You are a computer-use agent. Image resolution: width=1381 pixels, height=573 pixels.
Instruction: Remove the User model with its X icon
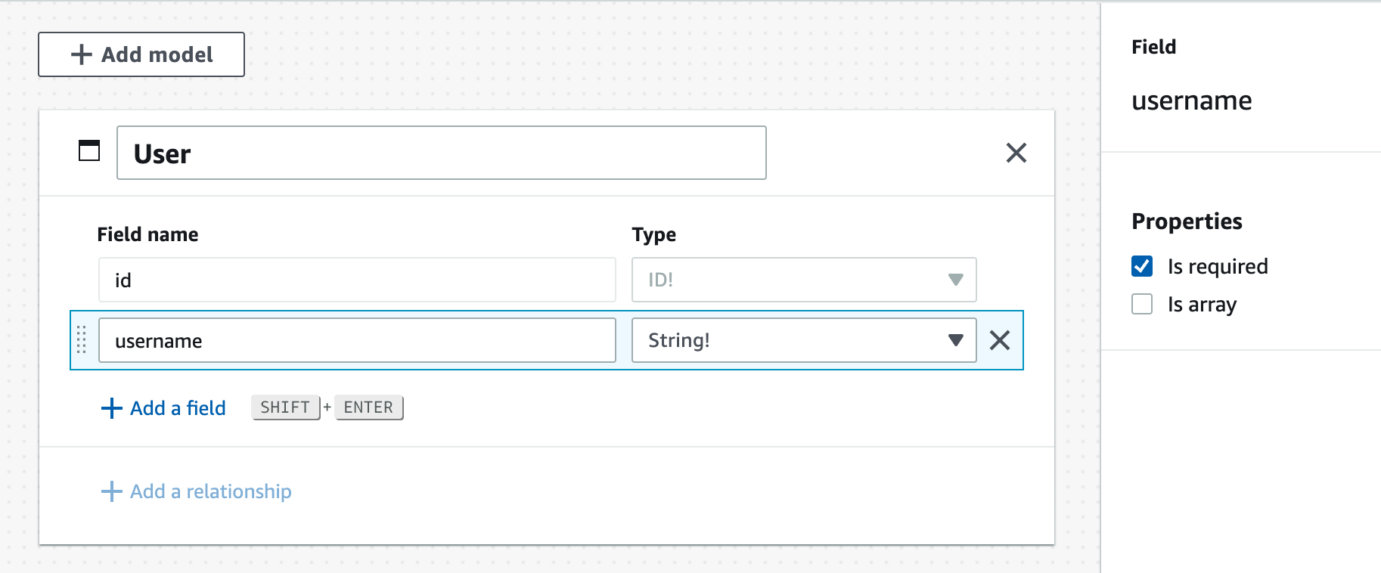[1016, 153]
